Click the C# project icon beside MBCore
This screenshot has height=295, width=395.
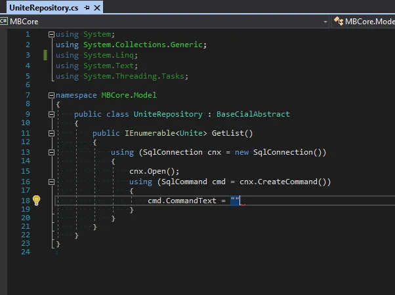[4, 22]
